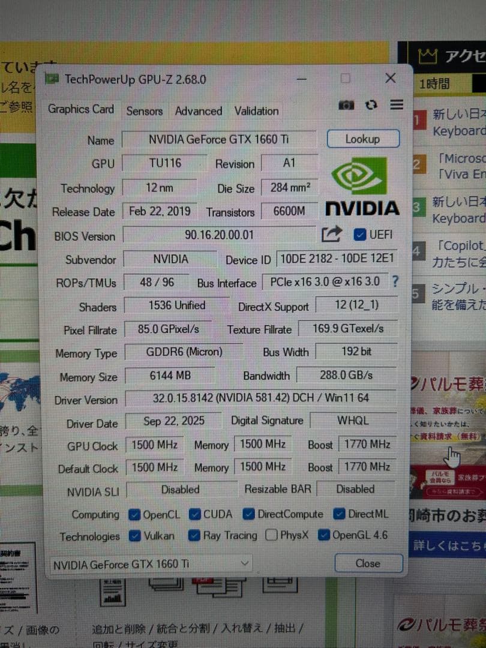
Task: Select the Validation tab
Action: click(x=256, y=111)
